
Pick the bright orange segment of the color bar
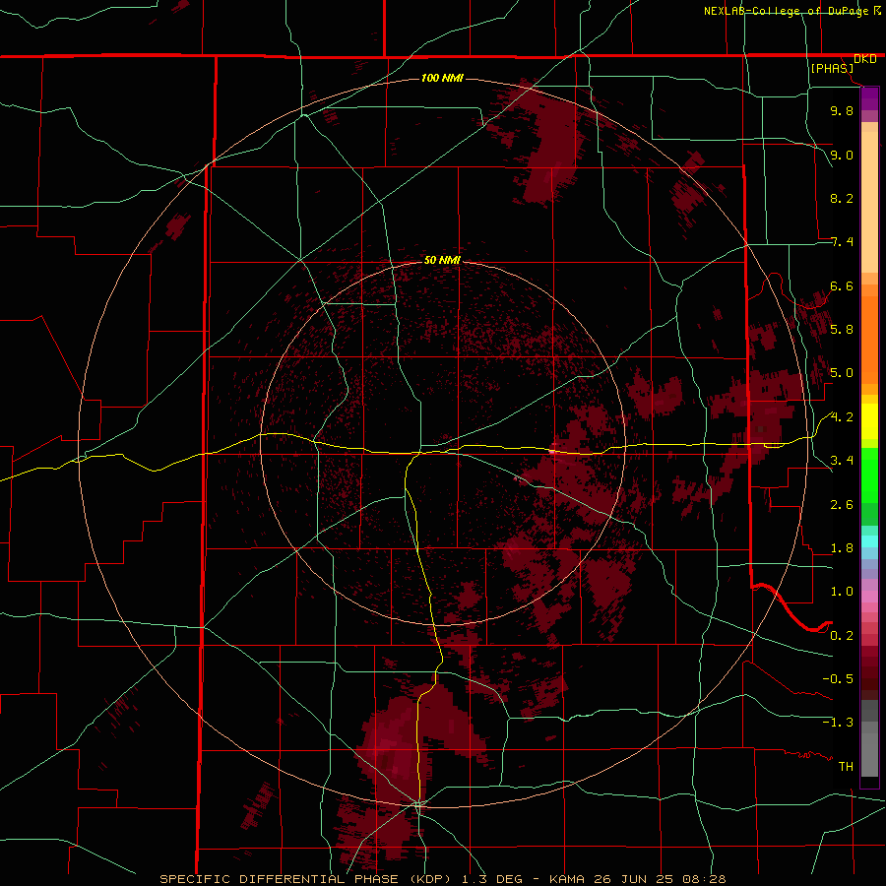pos(869,339)
